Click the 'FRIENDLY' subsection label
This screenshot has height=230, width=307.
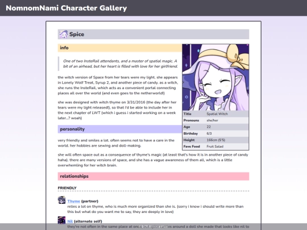[x=67, y=188]
